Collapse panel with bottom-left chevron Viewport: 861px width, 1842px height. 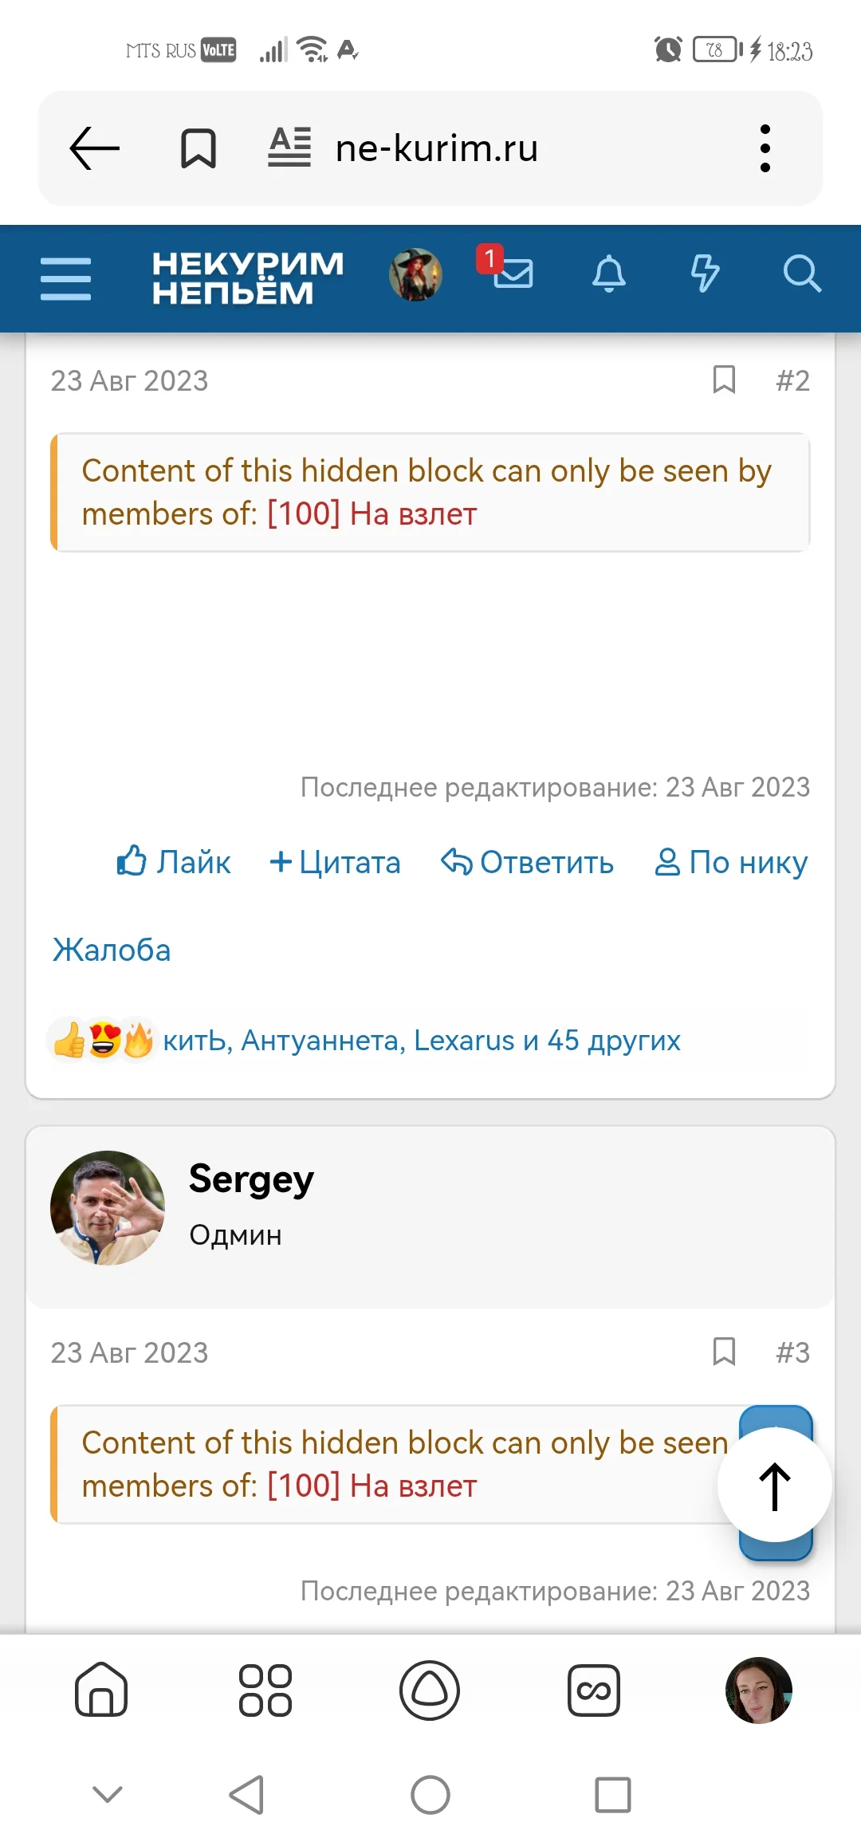[108, 1794]
